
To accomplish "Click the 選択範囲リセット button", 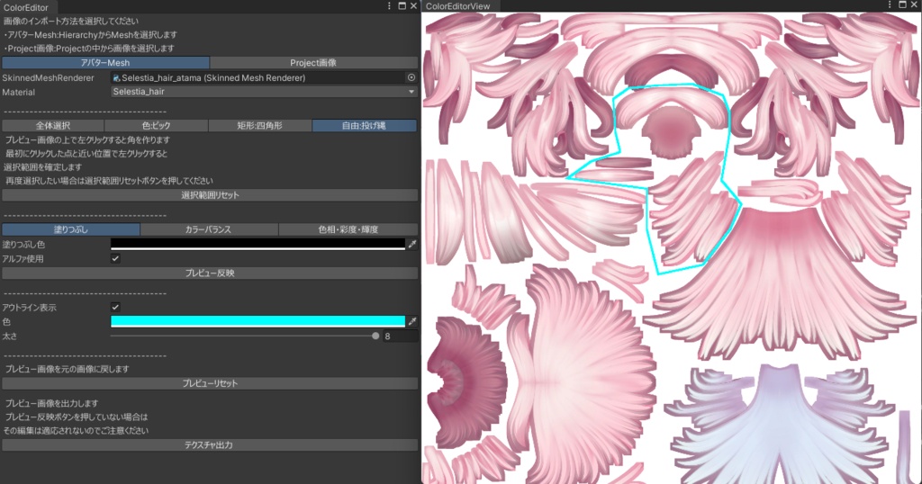I will (x=210, y=195).
